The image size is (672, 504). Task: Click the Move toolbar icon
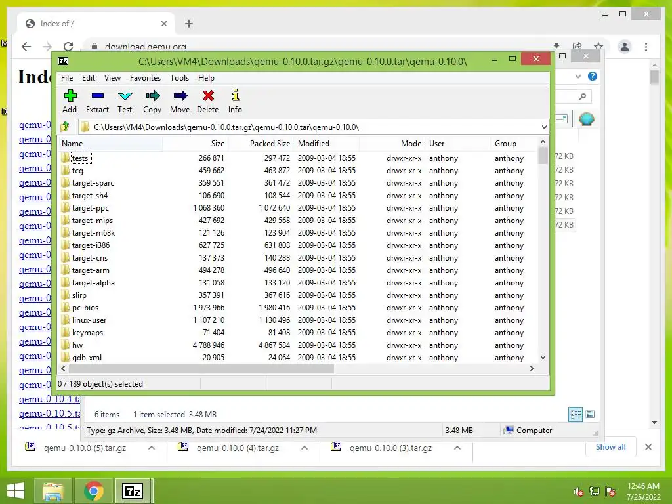[180, 96]
